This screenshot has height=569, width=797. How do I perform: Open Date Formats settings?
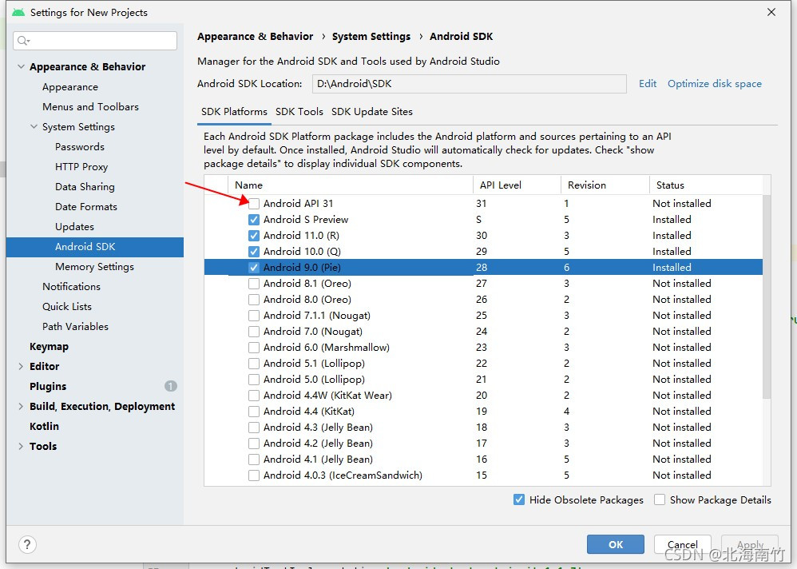86,207
